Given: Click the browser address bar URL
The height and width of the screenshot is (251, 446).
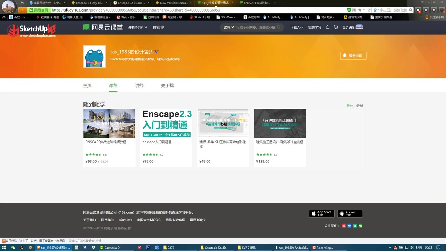Looking at the screenshot, I should coord(136,10).
